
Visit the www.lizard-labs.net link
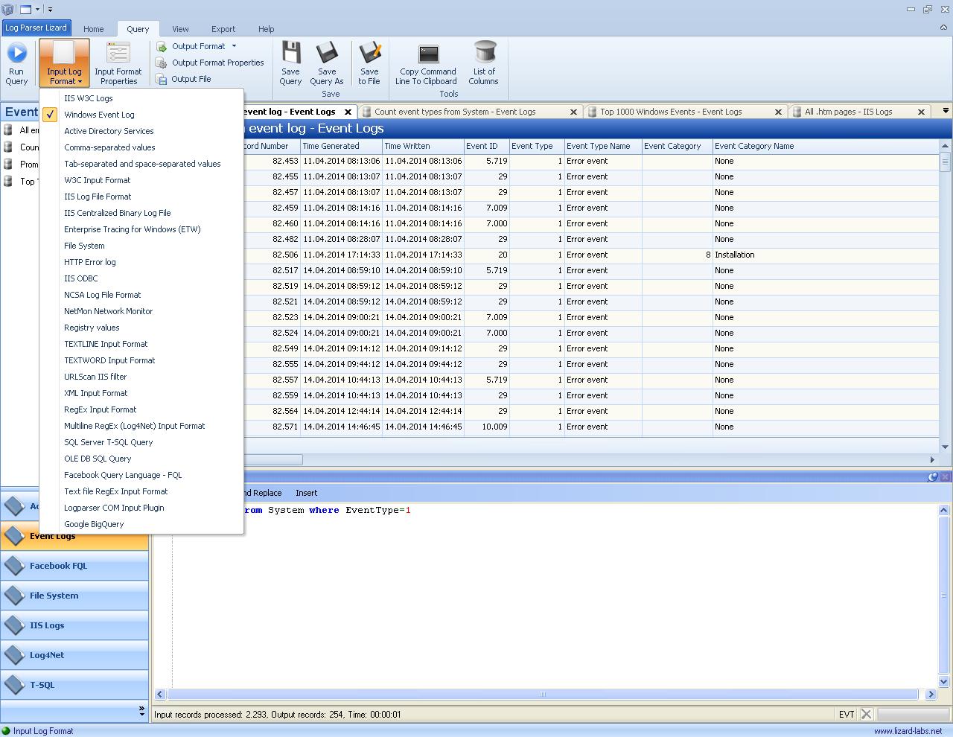coord(908,731)
